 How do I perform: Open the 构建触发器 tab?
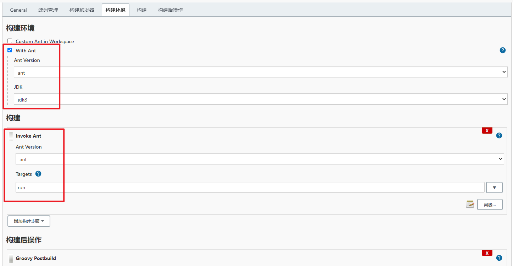click(82, 10)
